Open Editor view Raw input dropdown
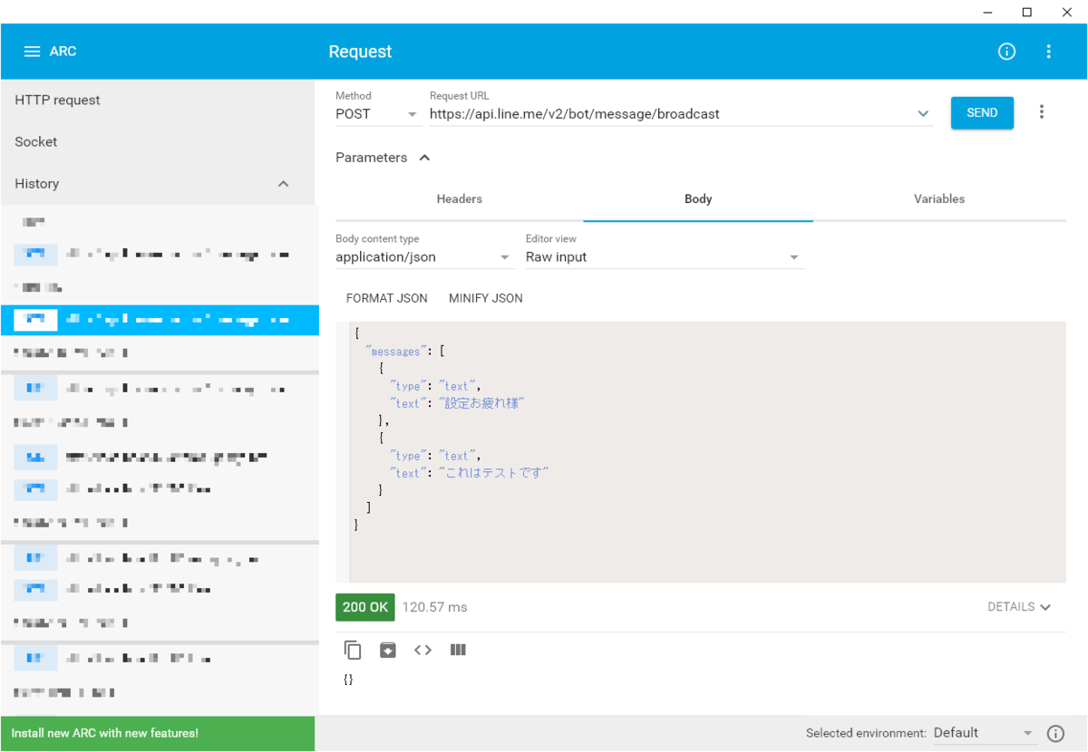 (x=664, y=257)
